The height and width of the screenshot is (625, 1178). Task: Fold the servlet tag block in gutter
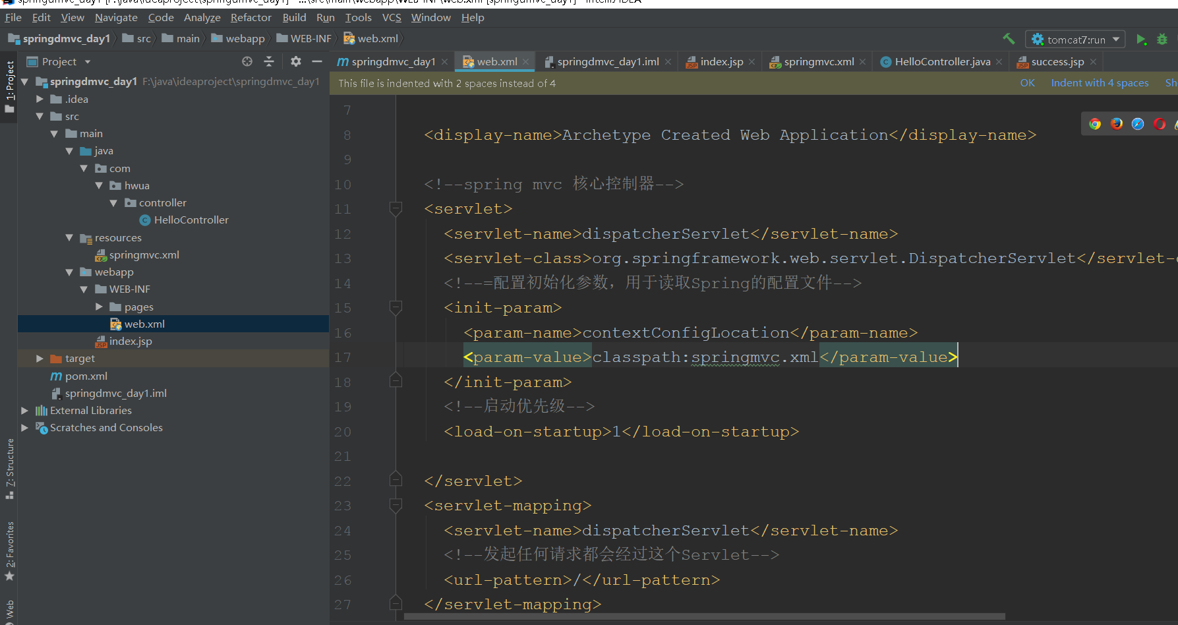[x=396, y=209]
